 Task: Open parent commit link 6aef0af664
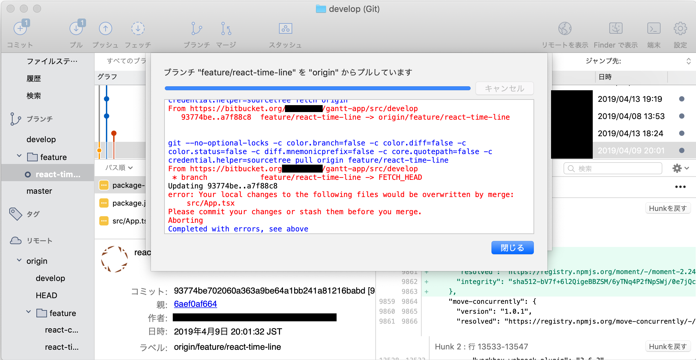pos(195,304)
